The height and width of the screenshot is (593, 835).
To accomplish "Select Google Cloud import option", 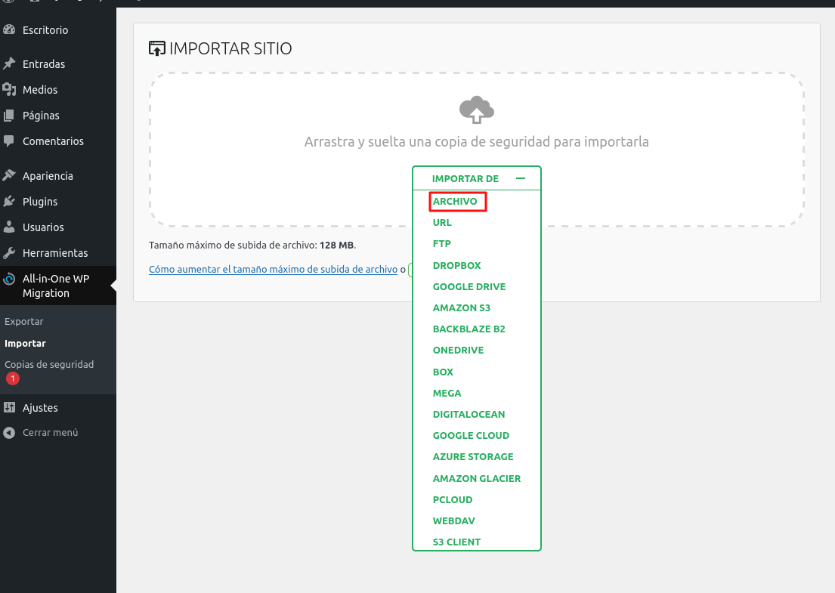I will coord(472,435).
